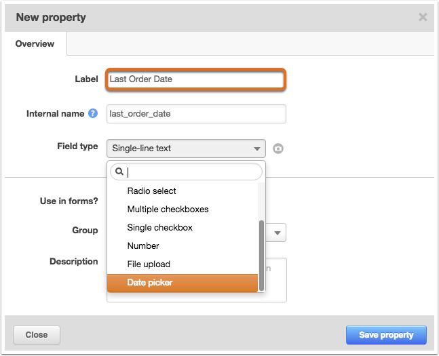Switch to the Overview tab
Viewport: 439px width, 356px height.
35,44
